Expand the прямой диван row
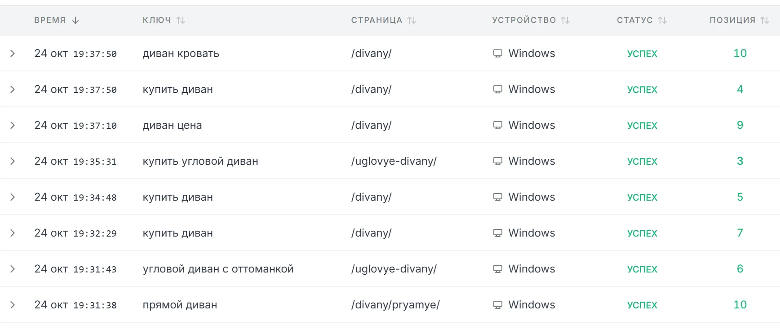 click(13, 305)
